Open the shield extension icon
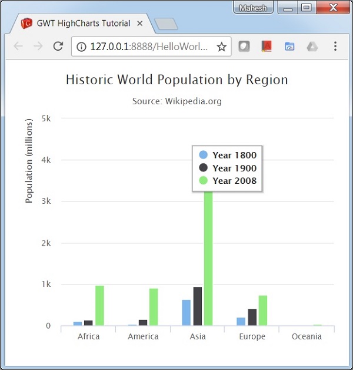Screen dimensions: 353x370 coord(244,47)
